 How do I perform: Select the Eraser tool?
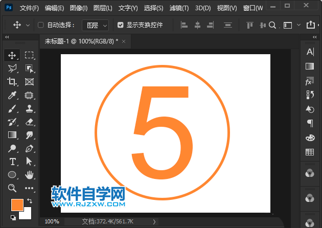pyautogui.click(x=29, y=122)
